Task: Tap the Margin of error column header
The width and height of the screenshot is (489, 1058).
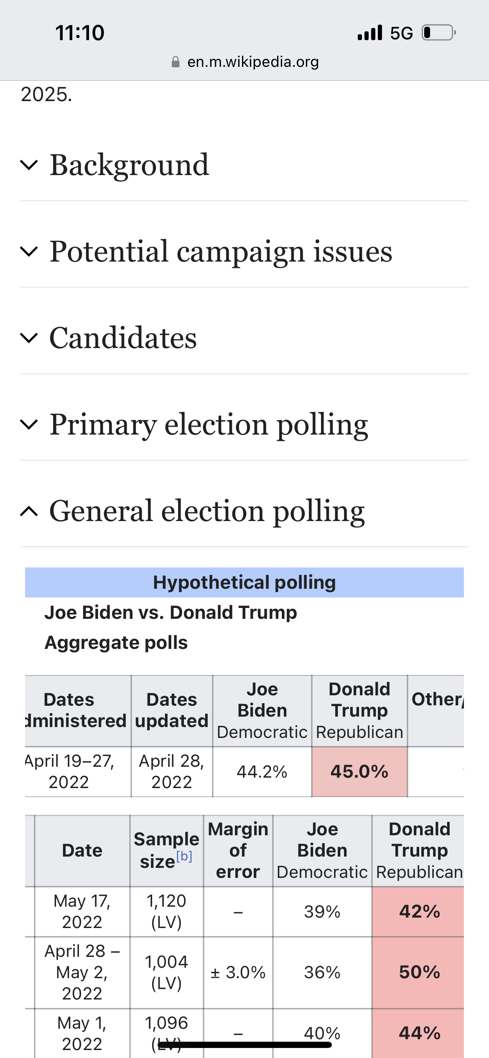Action: [238, 851]
